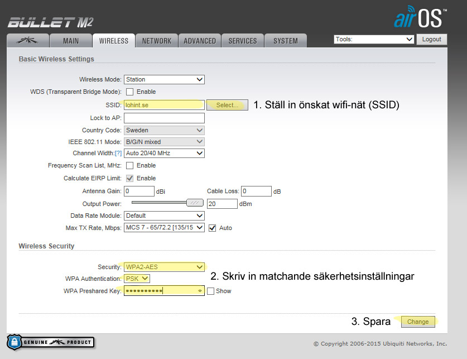467x359 pixels.
Task: Expand the Wireless Mode dropdown
Action: [x=164, y=79]
